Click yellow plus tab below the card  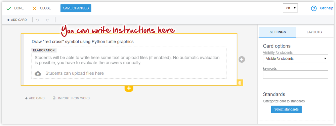(x=129, y=88)
